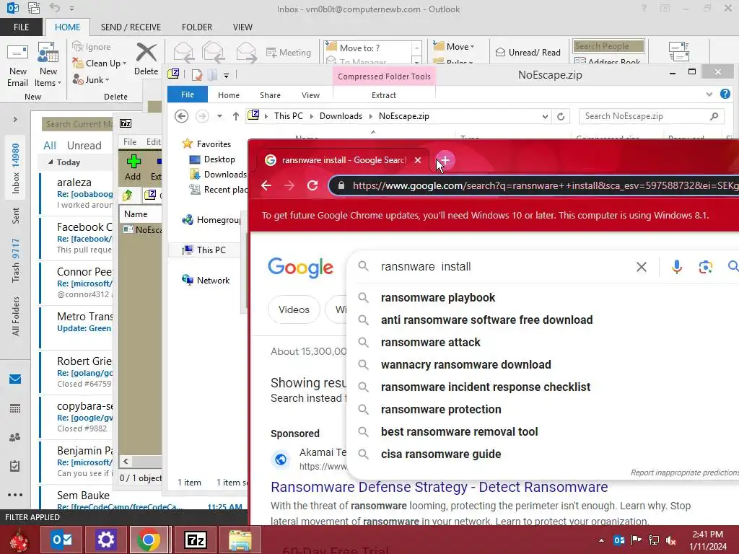This screenshot has height=554, width=739.
Task: Switch to VIEW tab in Outlook
Action: point(242,27)
